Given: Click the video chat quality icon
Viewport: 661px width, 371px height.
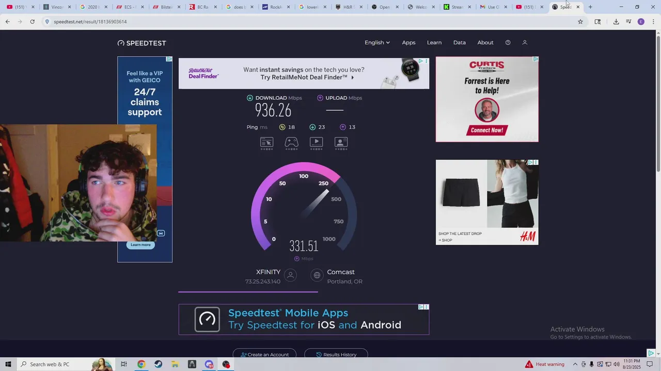Looking at the screenshot, I should tap(341, 143).
